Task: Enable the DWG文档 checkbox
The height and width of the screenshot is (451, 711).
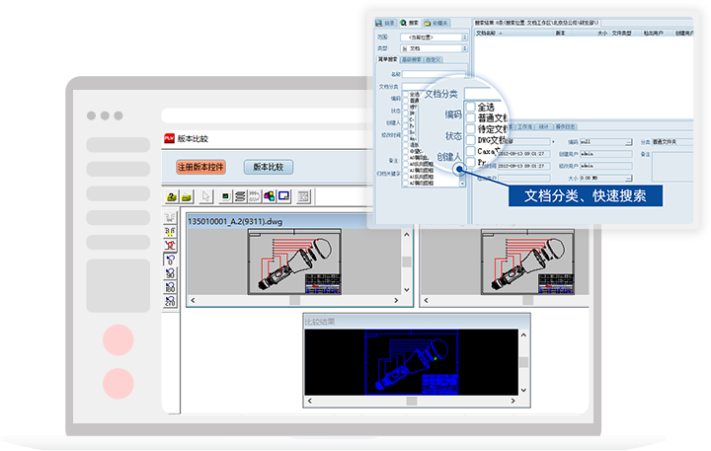Action: [471, 141]
